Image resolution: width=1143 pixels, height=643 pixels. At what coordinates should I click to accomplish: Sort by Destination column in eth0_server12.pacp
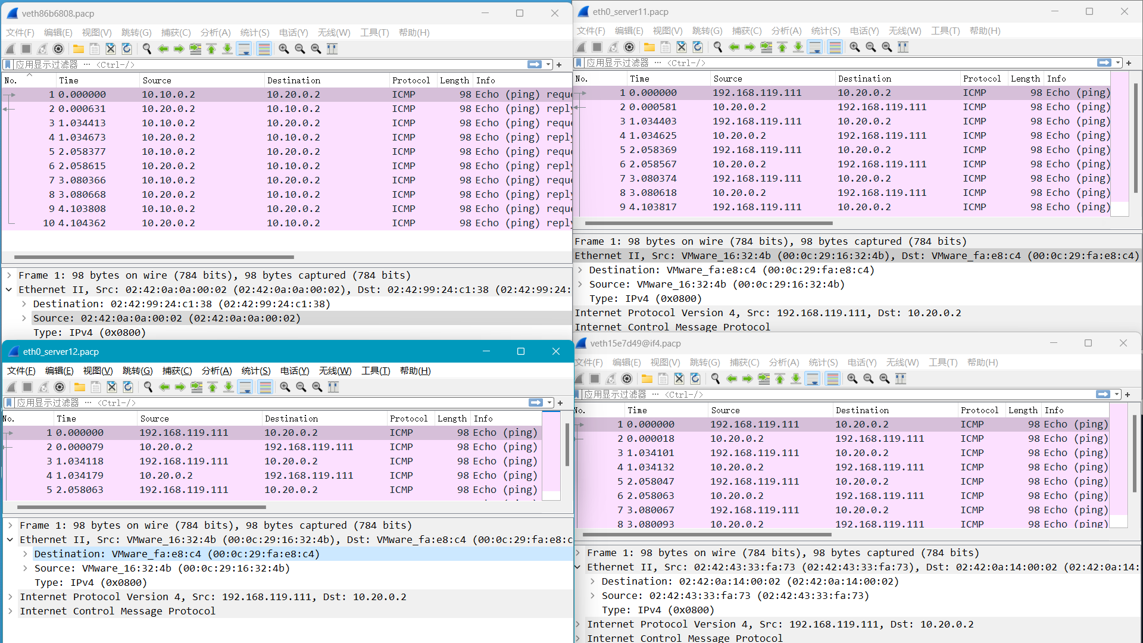pos(324,419)
